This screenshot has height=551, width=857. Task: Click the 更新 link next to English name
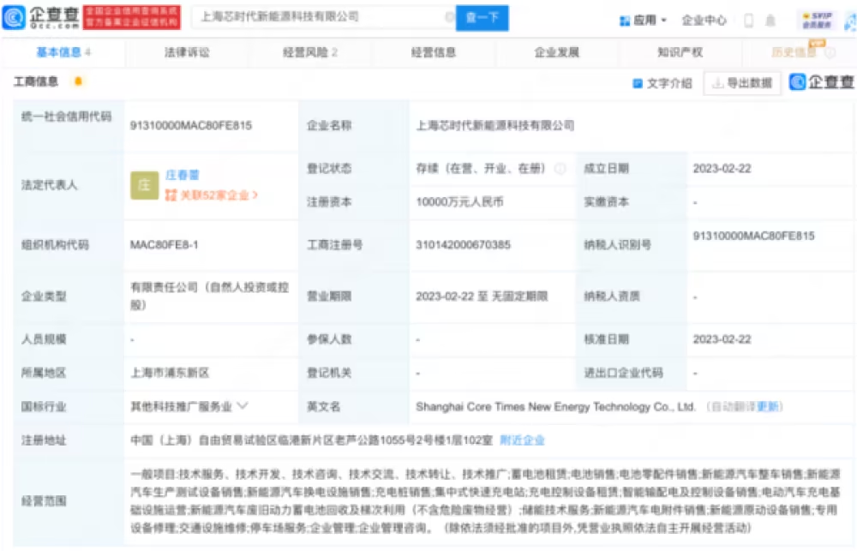point(768,406)
